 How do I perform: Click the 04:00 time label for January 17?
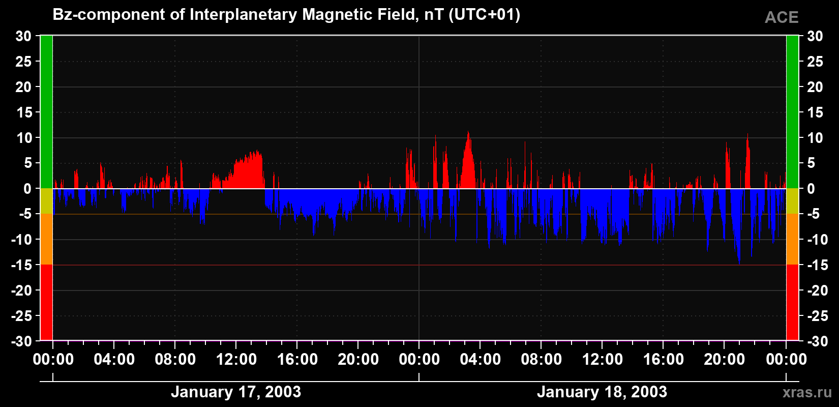[x=114, y=360]
